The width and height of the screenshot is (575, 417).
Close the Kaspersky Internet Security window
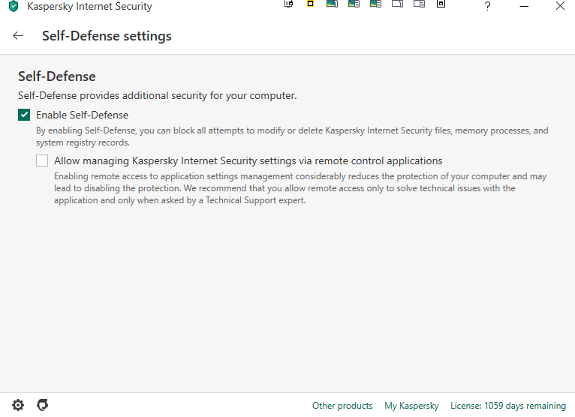tap(560, 6)
